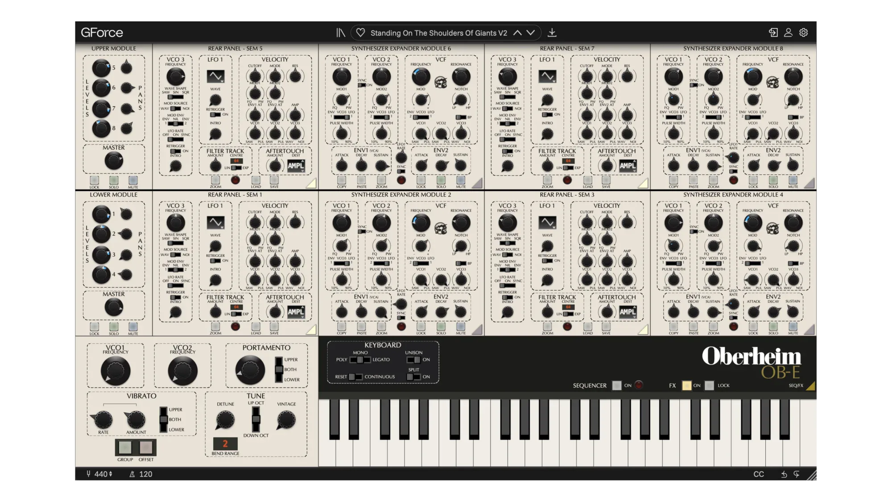
Task: Select the next preset with down chevron
Action: pyautogui.click(x=531, y=33)
